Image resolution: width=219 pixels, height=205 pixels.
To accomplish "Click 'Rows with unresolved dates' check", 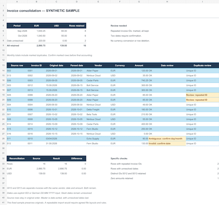I will coord(124,169).
